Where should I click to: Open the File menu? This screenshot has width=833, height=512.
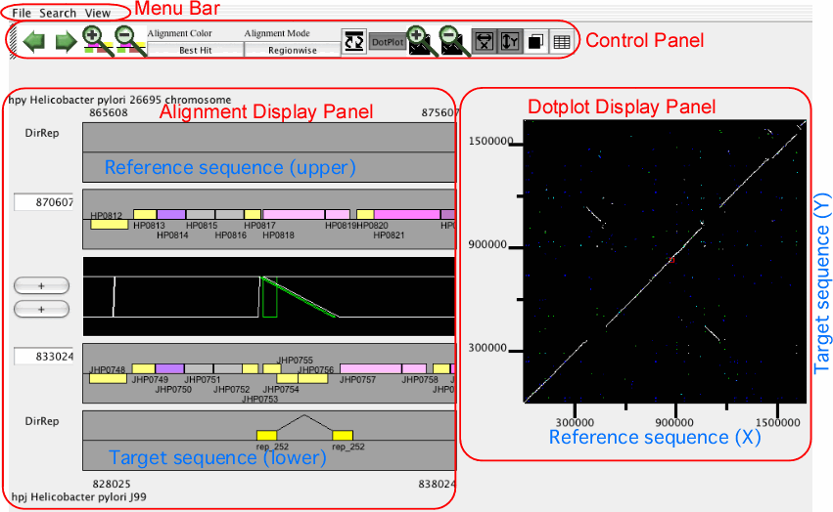(x=22, y=14)
